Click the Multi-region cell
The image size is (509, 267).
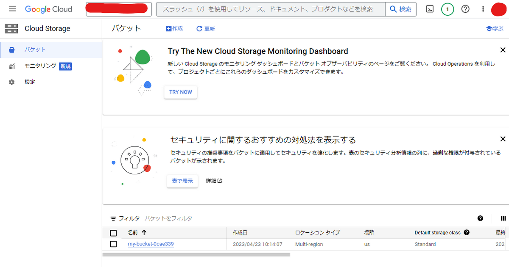click(x=309, y=245)
